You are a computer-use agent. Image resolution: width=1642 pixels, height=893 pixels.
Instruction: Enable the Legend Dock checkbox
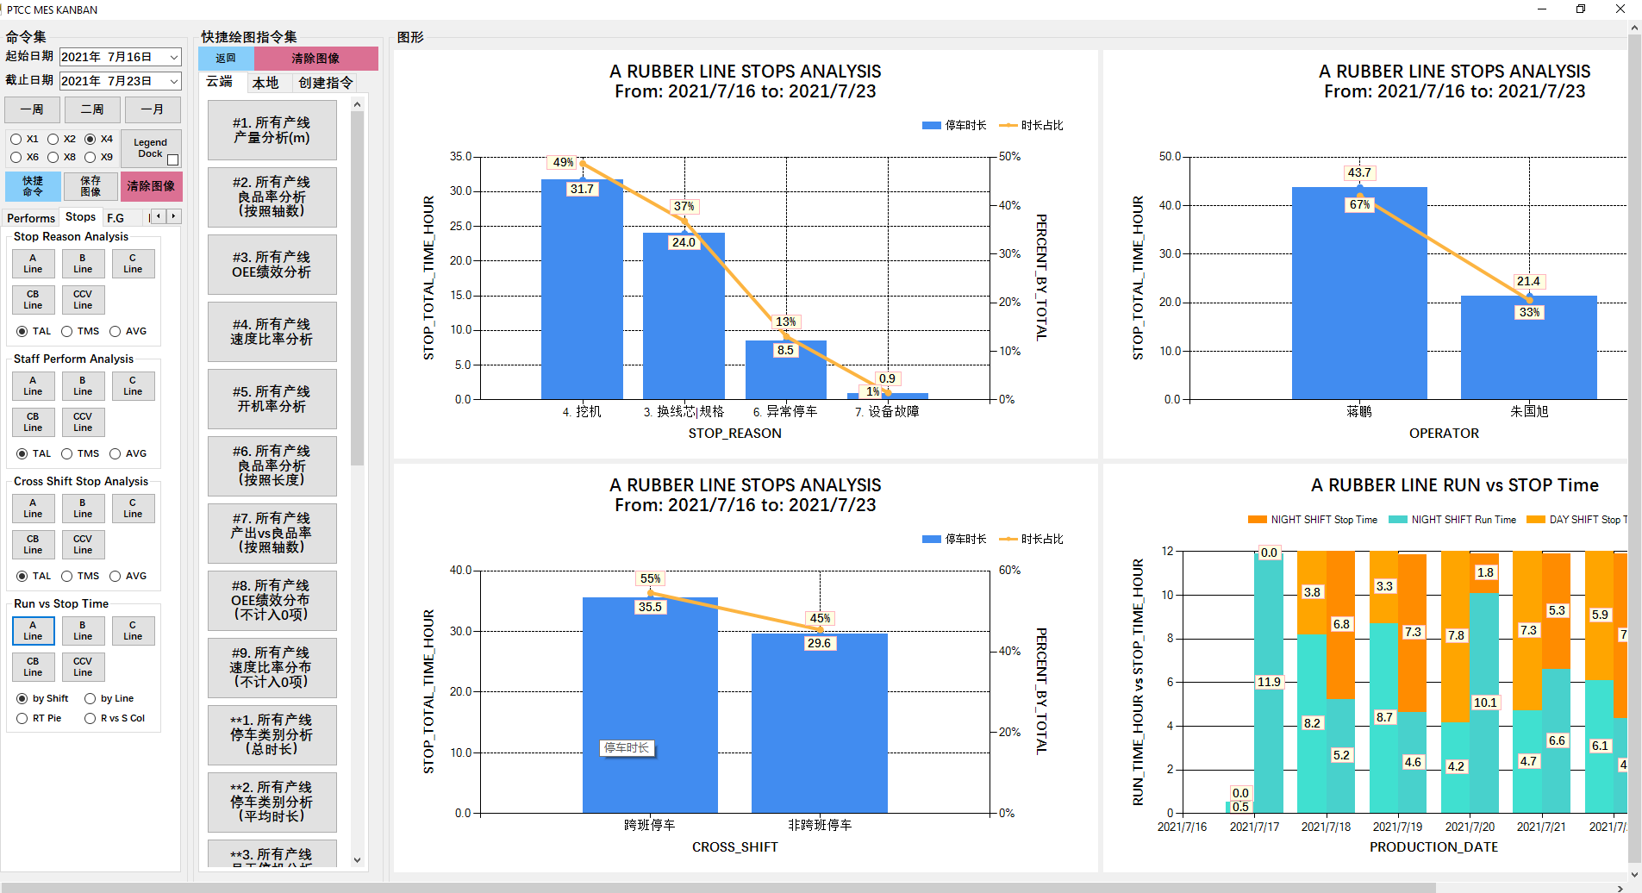(172, 159)
